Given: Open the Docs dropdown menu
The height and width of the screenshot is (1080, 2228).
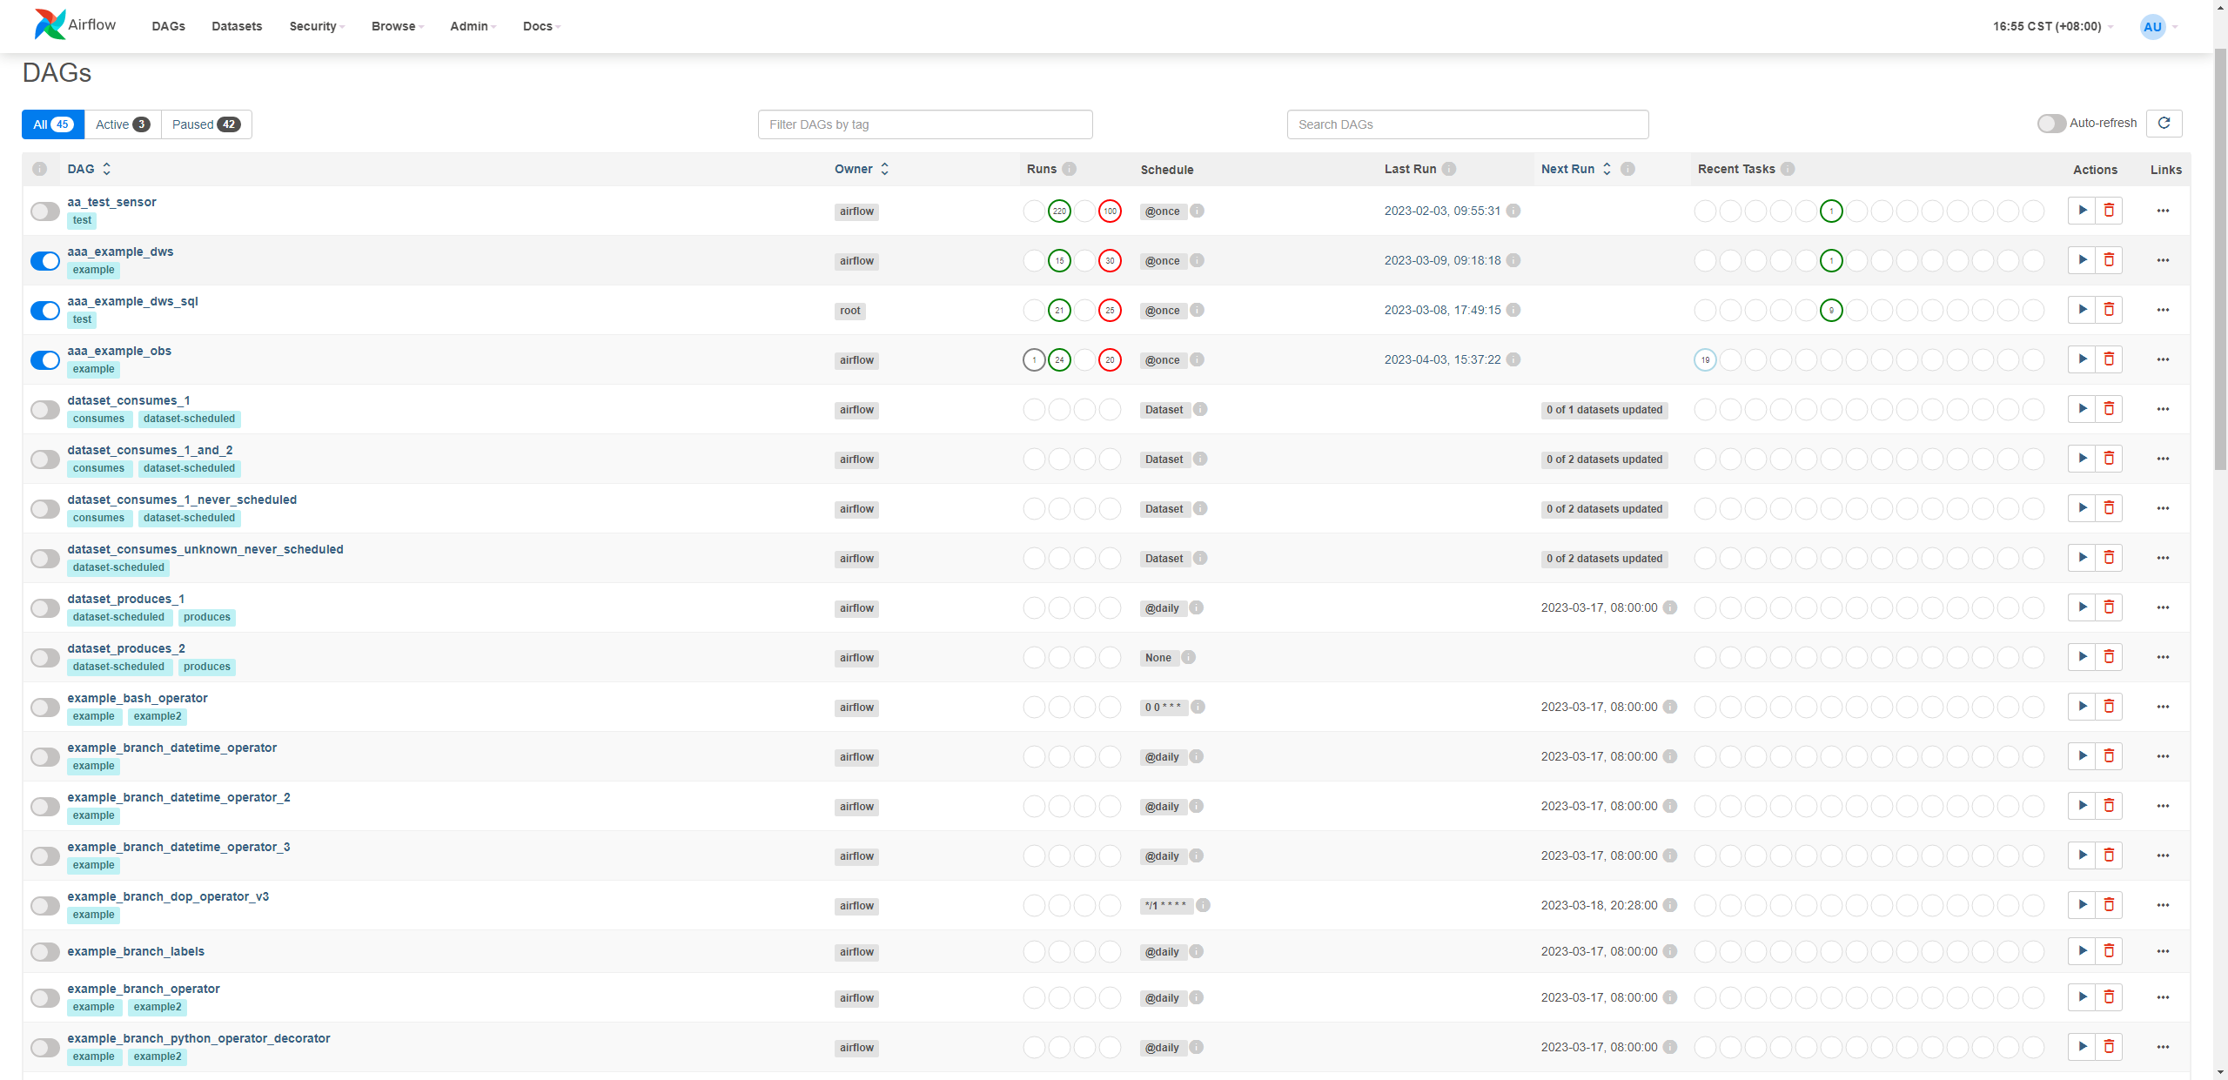Looking at the screenshot, I should 541,26.
